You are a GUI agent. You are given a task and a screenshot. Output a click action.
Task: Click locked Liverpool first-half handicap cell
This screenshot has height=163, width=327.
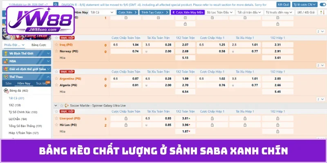click(x=212, y=118)
